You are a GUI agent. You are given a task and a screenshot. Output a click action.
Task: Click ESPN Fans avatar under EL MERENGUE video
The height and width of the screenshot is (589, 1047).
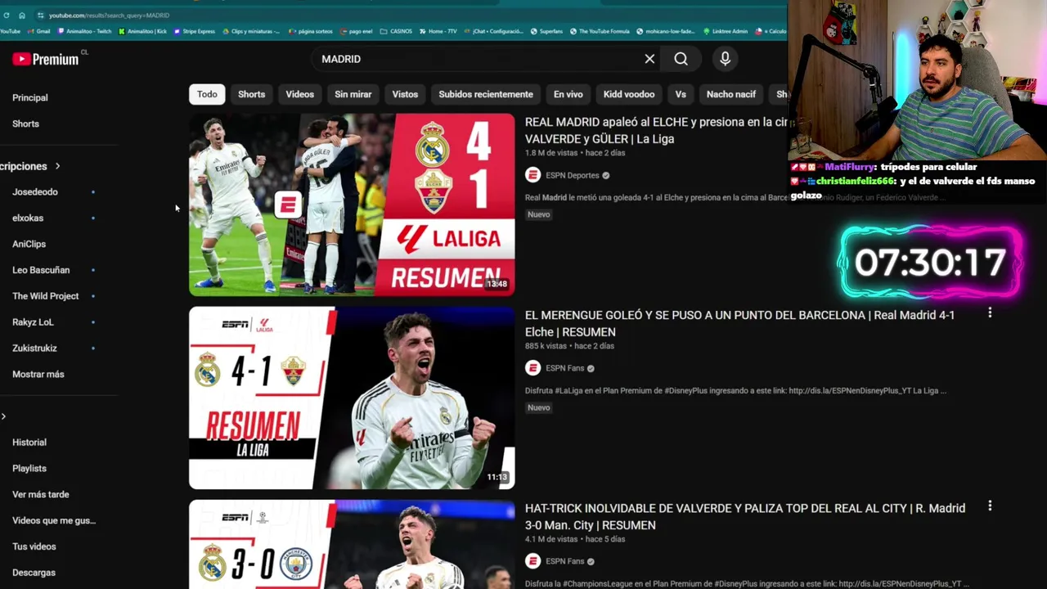pyautogui.click(x=532, y=368)
